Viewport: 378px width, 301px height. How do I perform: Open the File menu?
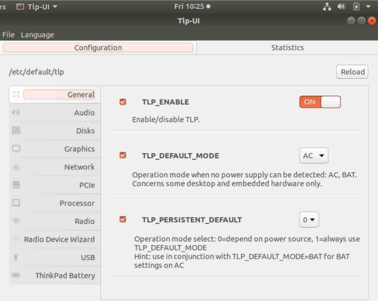(8, 35)
